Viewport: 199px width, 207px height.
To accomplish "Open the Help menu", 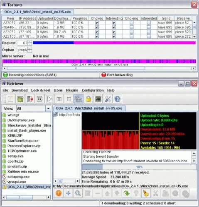I will 111,90.
